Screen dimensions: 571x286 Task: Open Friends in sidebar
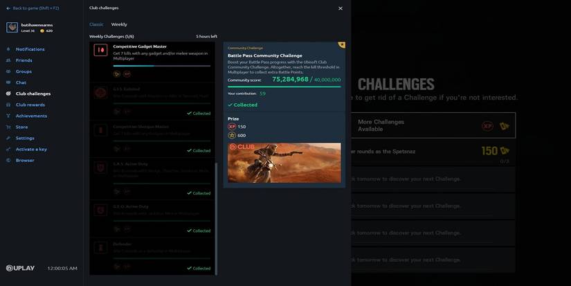(x=24, y=60)
